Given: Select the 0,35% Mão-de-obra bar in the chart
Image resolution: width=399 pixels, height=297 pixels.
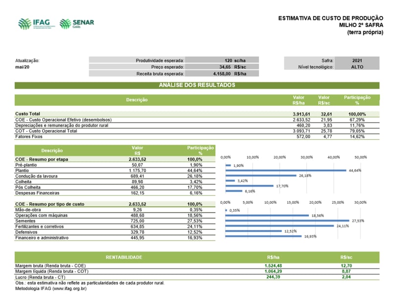Looking at the screenshot, I should click(x=225, y=209).
